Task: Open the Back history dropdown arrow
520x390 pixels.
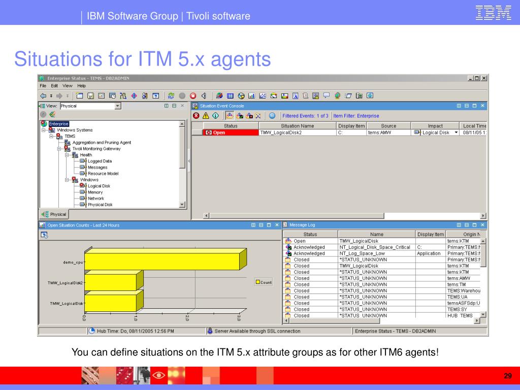Action: click(x=51, y=96)
